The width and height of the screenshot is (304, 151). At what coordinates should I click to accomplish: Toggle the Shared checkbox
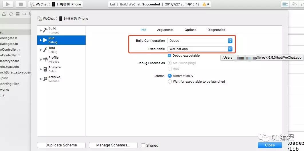point(143,145)
